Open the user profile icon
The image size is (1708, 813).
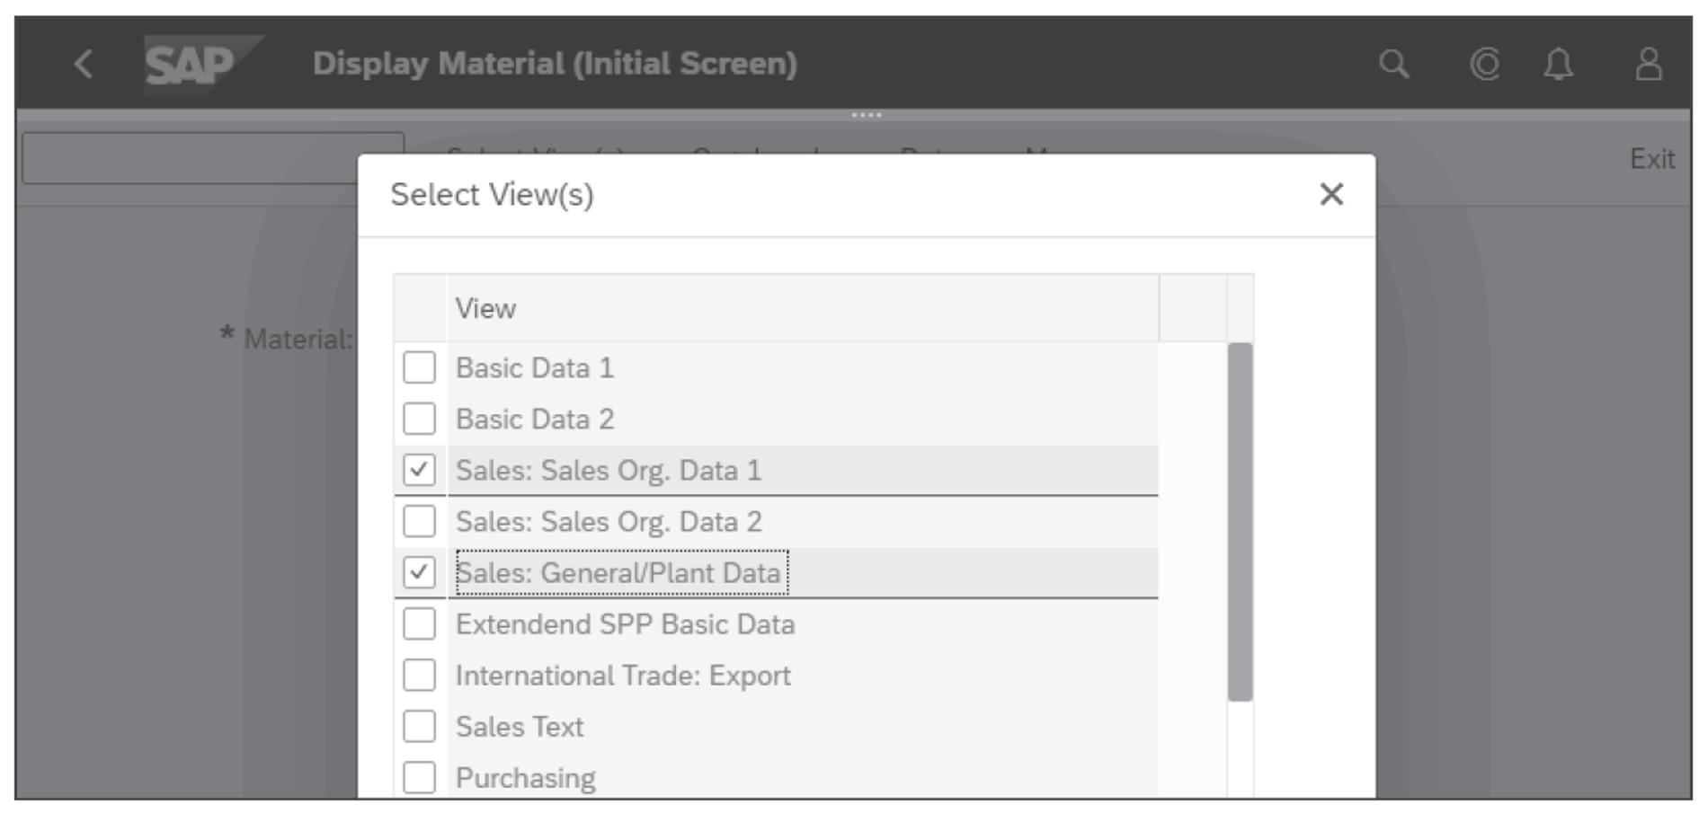click(1648, 65)
